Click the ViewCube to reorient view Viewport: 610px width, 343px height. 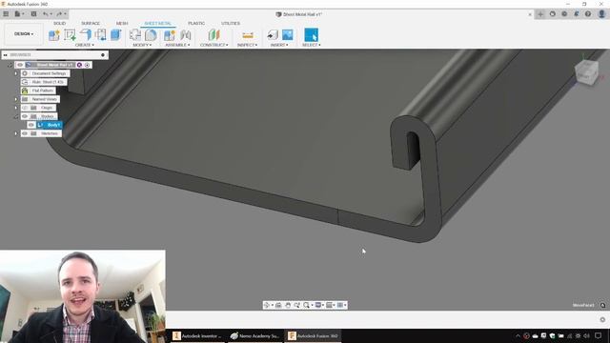pos(586,72)
